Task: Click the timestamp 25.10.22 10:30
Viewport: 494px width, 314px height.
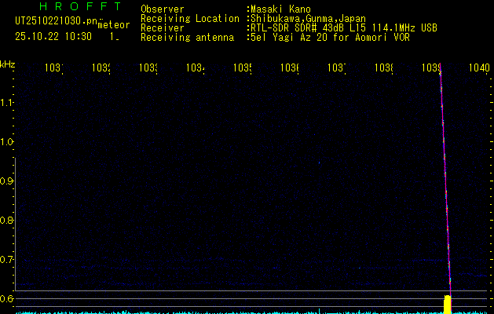Action: [53, 37]
